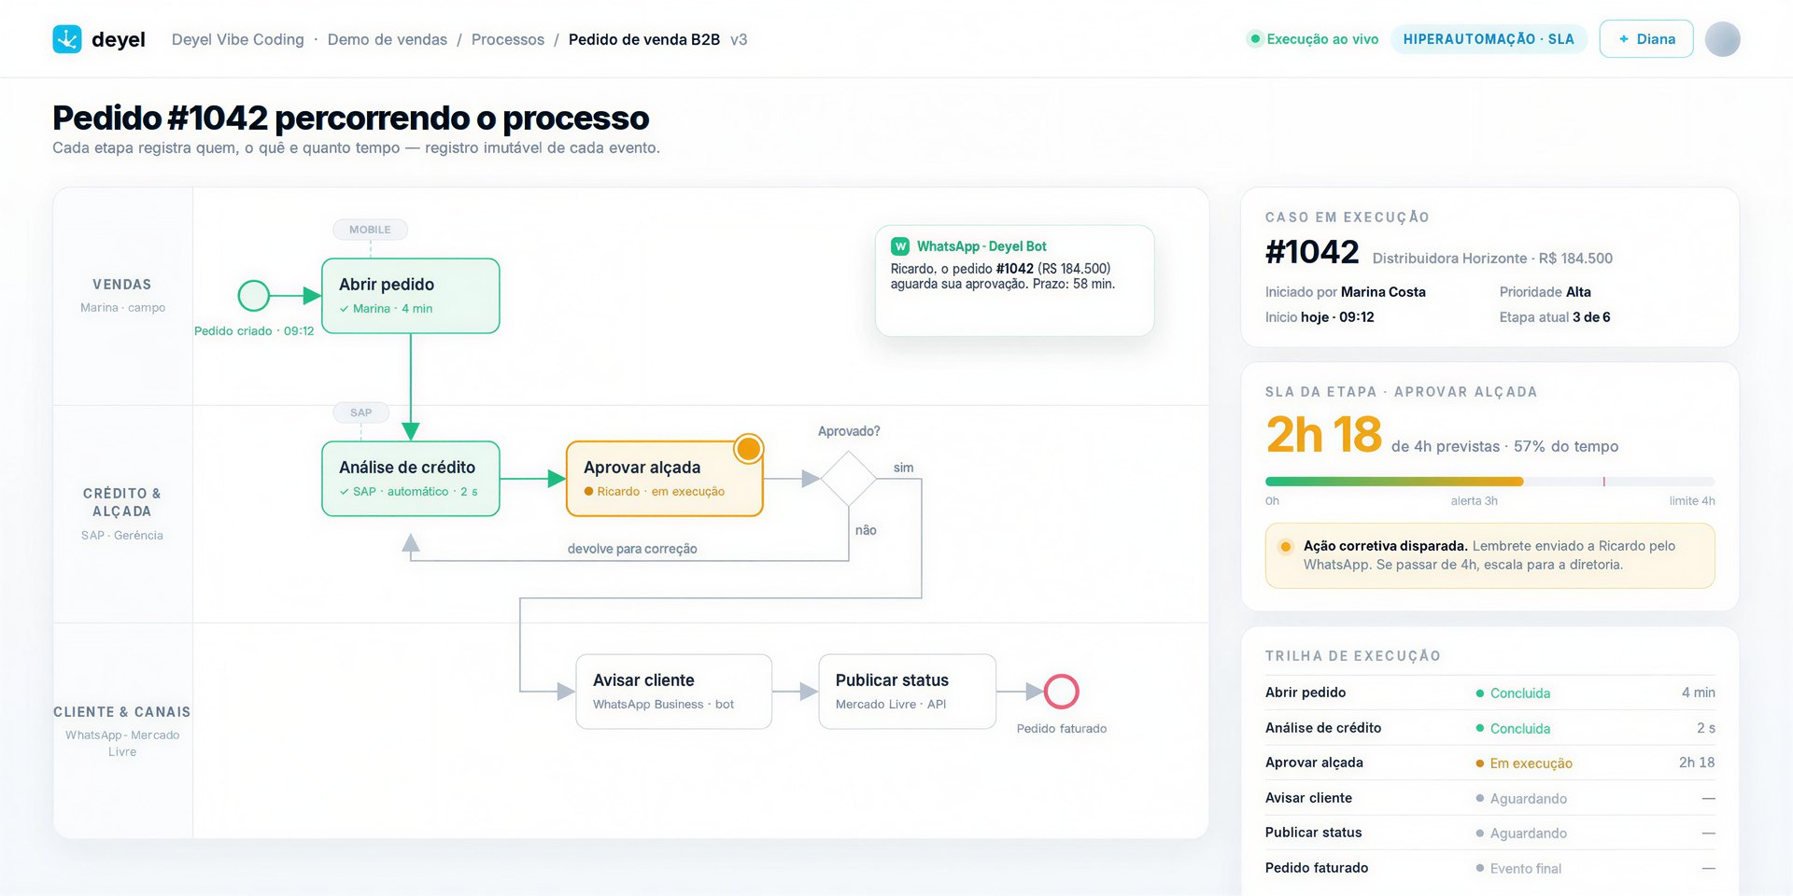Click the MOBILE tag above Abrir pedido

[x=370, y=230]
